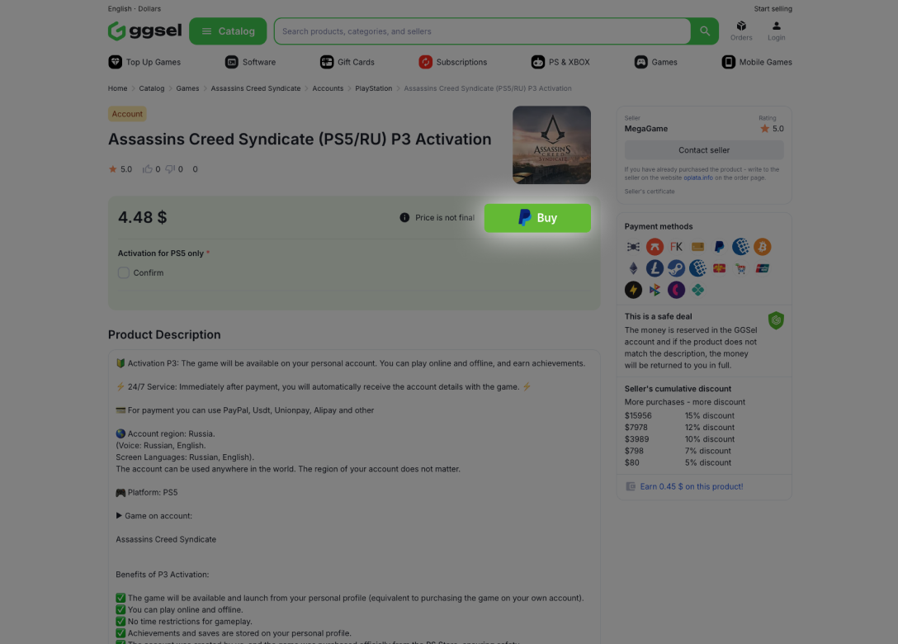Click the Contact seller button

coord(704,150)
